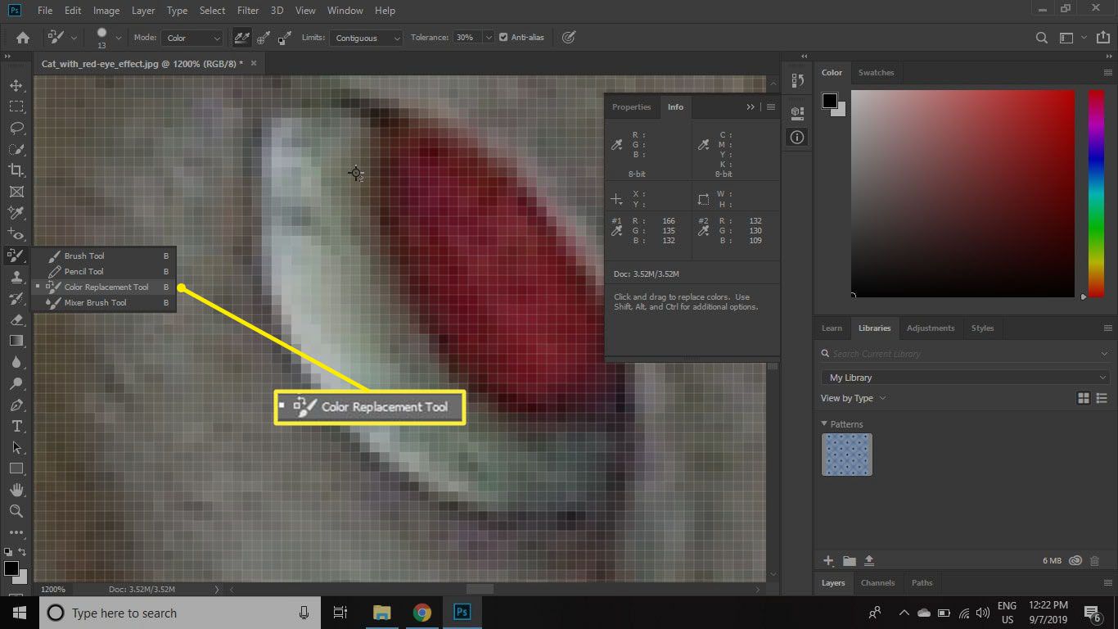Select the Red Eye healing tool
Viewport: 1118px width, 629px height.
(x=16, y=234)
